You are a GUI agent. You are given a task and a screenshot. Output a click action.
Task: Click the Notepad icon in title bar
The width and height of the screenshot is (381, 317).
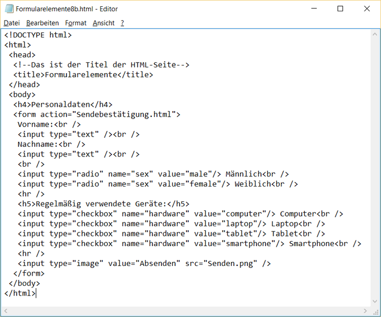click(9, 9)
